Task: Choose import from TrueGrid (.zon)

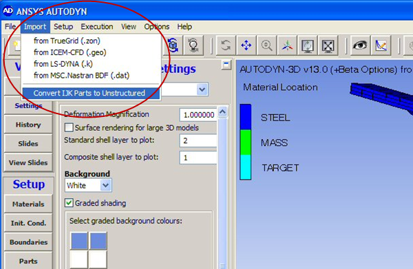Action: pos(91,41)
